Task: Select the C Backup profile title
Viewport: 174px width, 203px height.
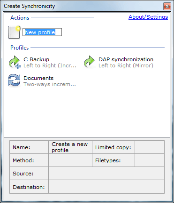Action: tap(36, 59)
